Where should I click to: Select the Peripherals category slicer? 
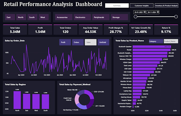[x=101, y=17]
